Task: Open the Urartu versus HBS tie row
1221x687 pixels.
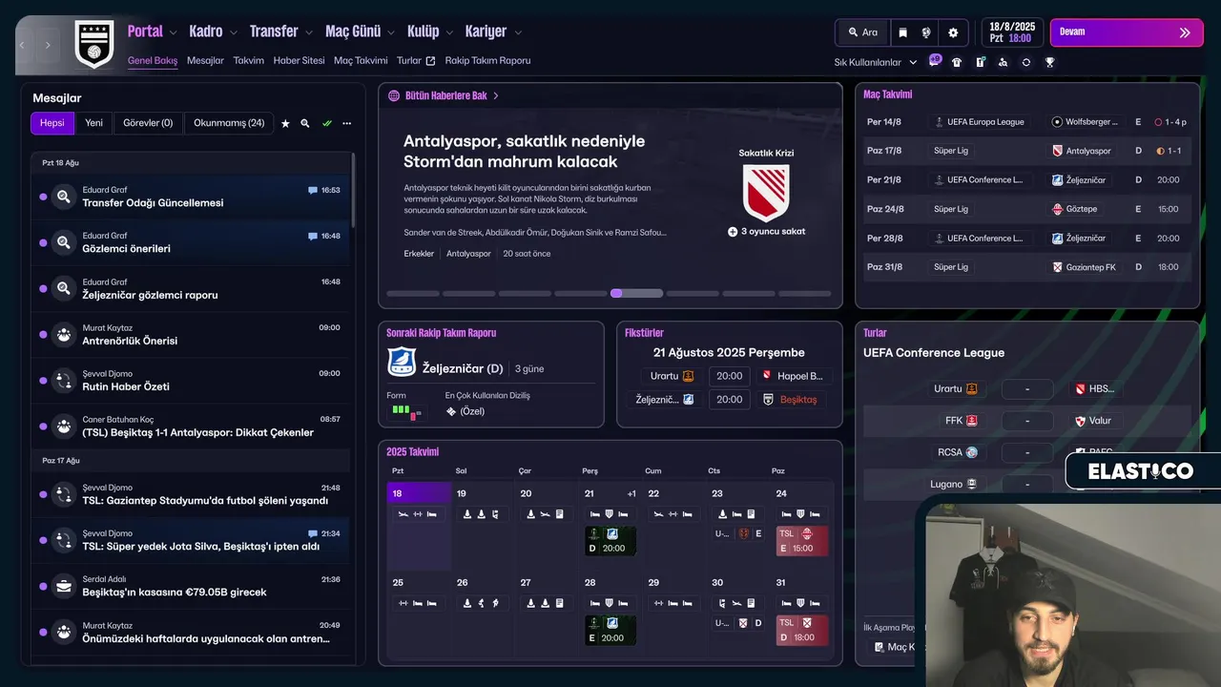Action: point(1026,389)
